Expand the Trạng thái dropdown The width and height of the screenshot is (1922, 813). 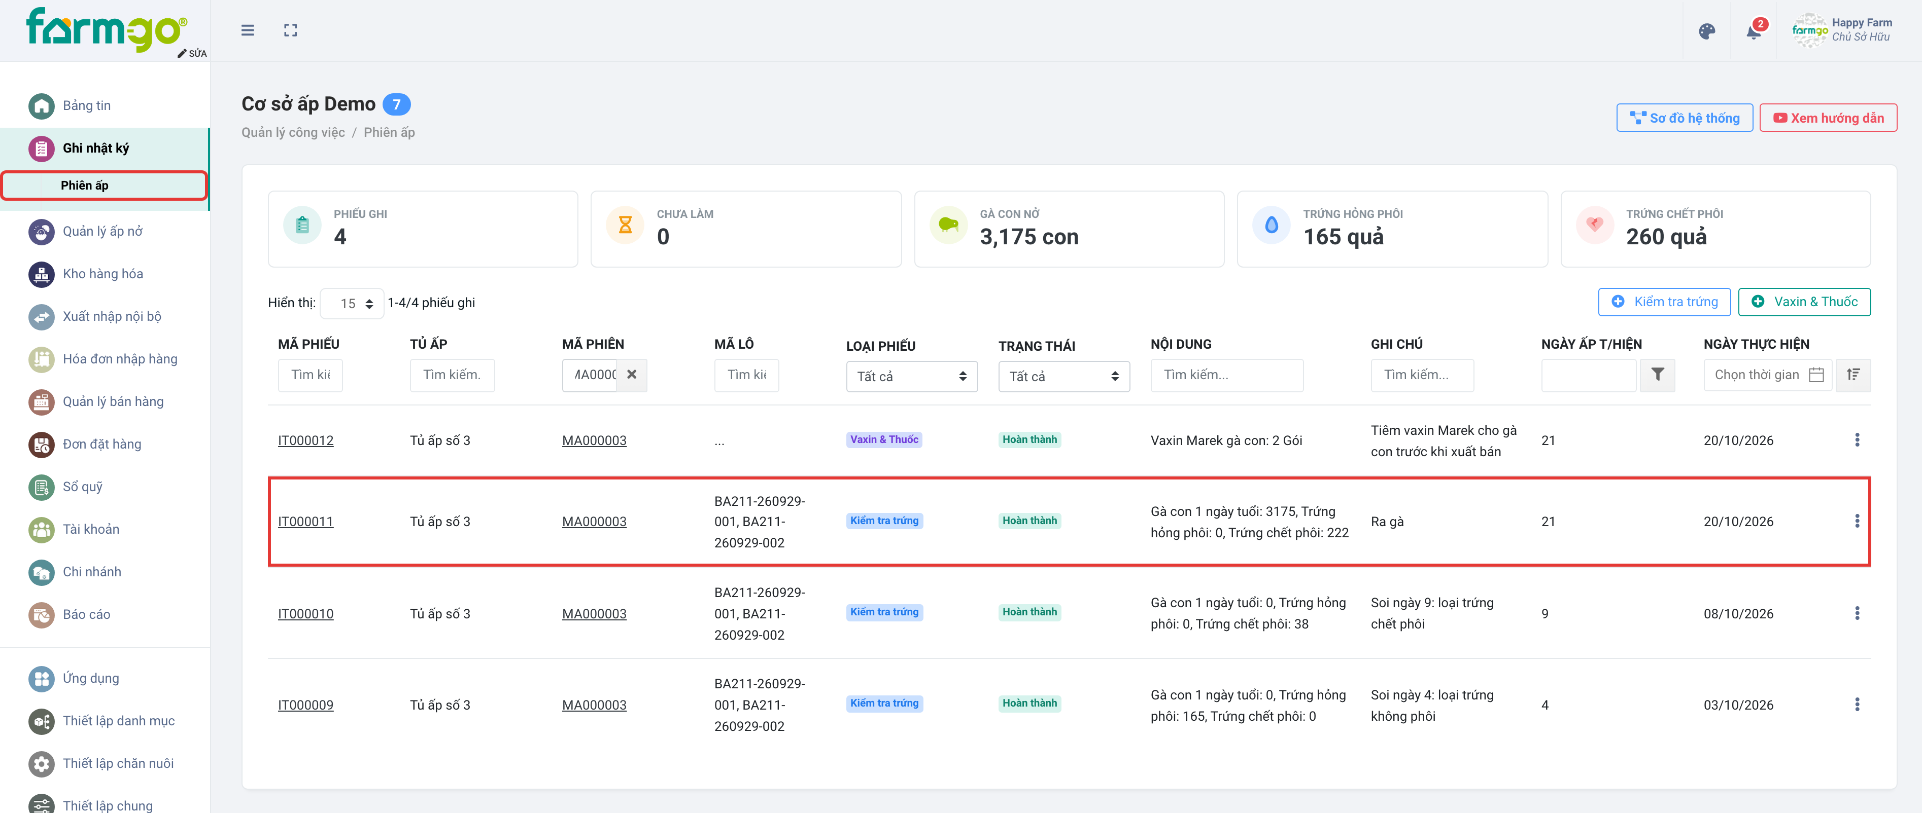click(1063, 376)
